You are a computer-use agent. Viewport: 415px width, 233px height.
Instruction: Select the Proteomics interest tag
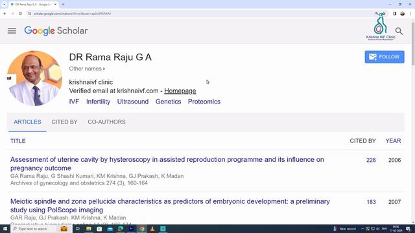(204, 102)
